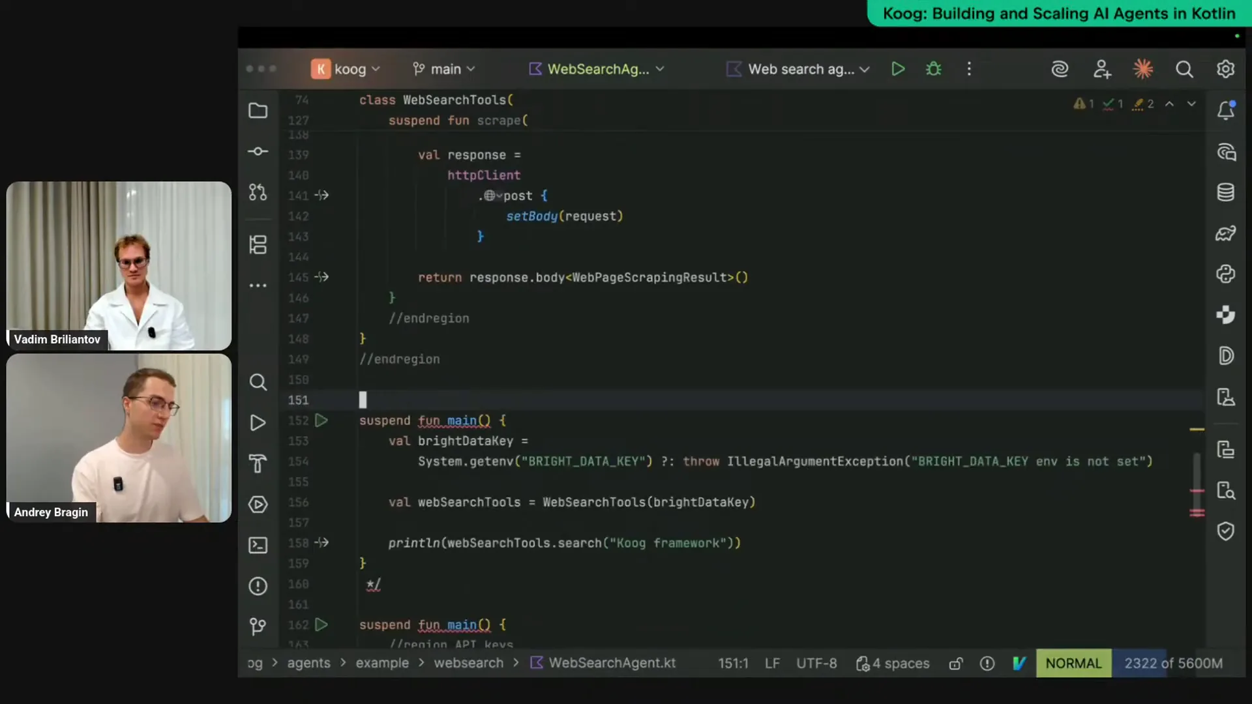
Task: Click the sticky class WebSearchTools line
Action: point(436,100)
